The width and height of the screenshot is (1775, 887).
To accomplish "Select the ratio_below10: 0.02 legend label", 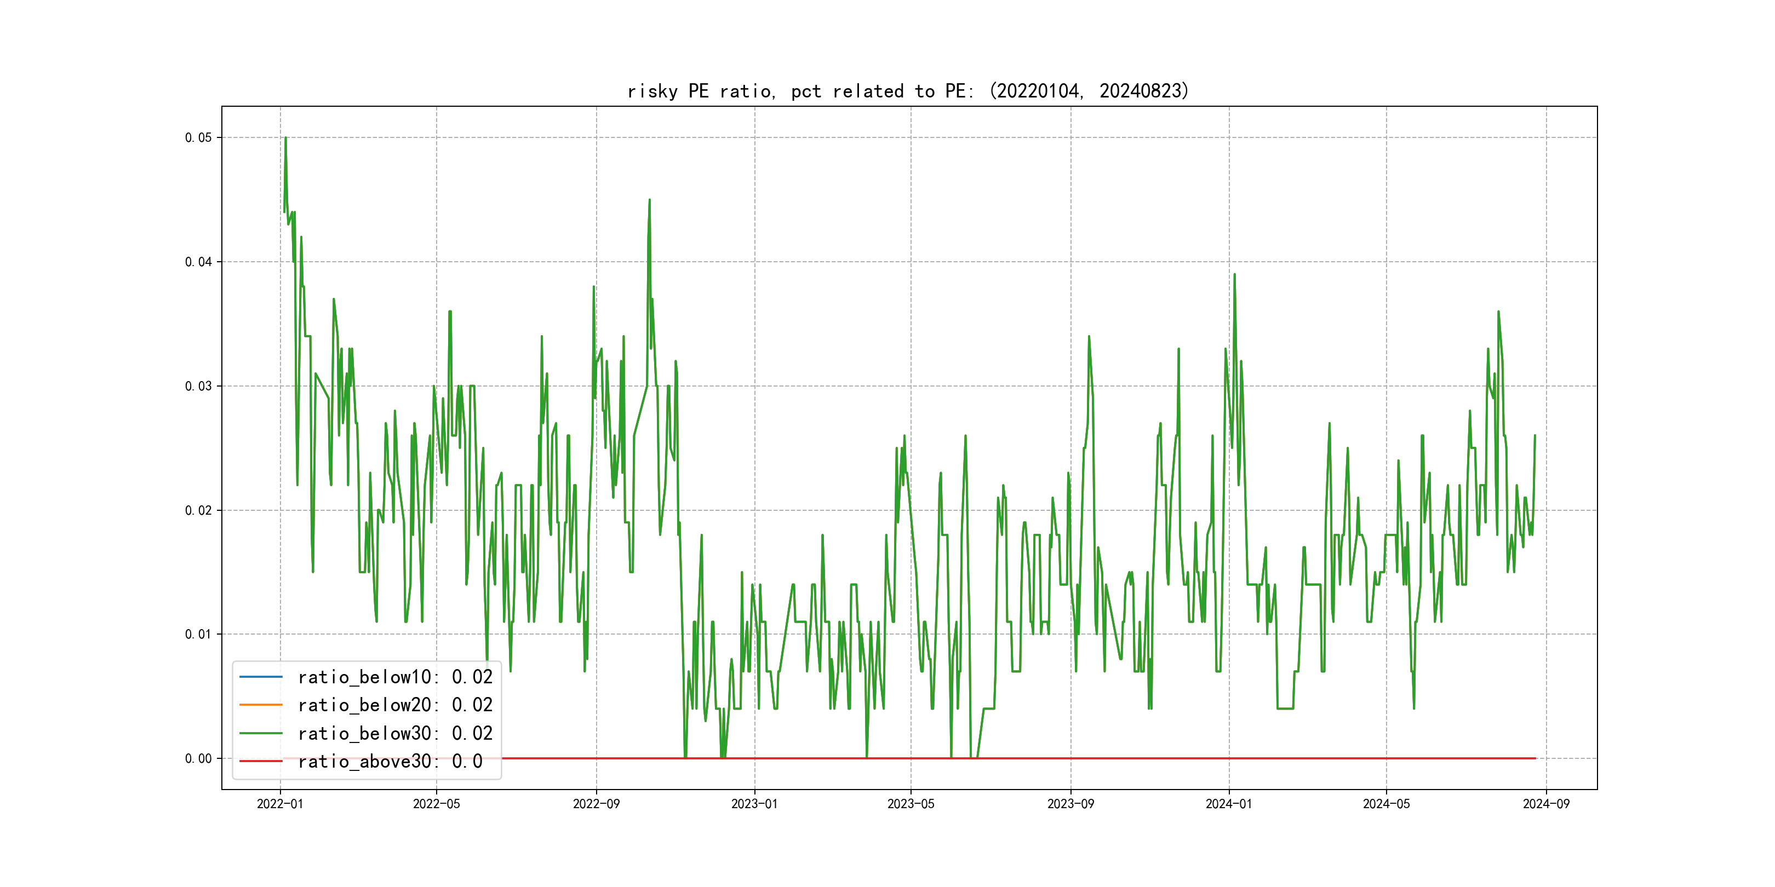I will tap(395, 677).
